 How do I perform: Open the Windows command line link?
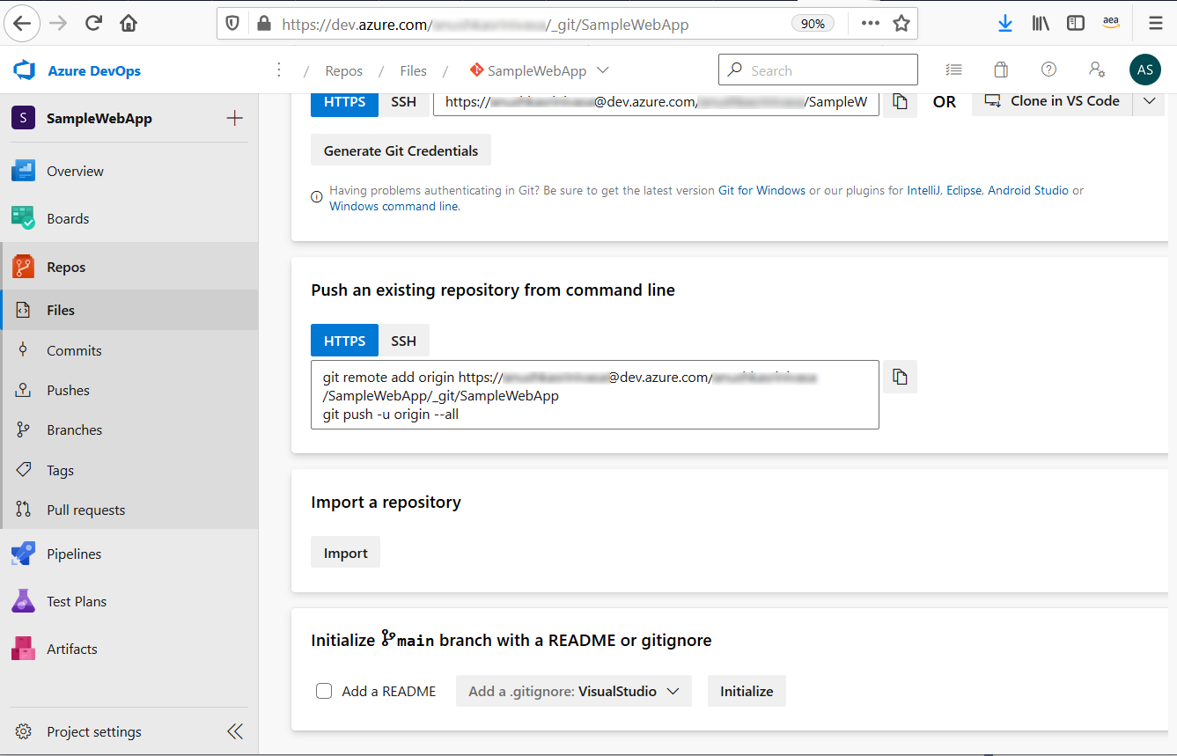tap(394, 206)
